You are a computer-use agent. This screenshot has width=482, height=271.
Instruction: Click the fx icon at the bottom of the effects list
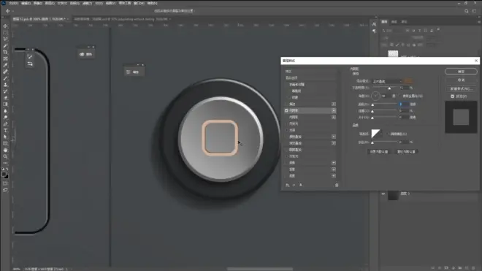(288, 186)
